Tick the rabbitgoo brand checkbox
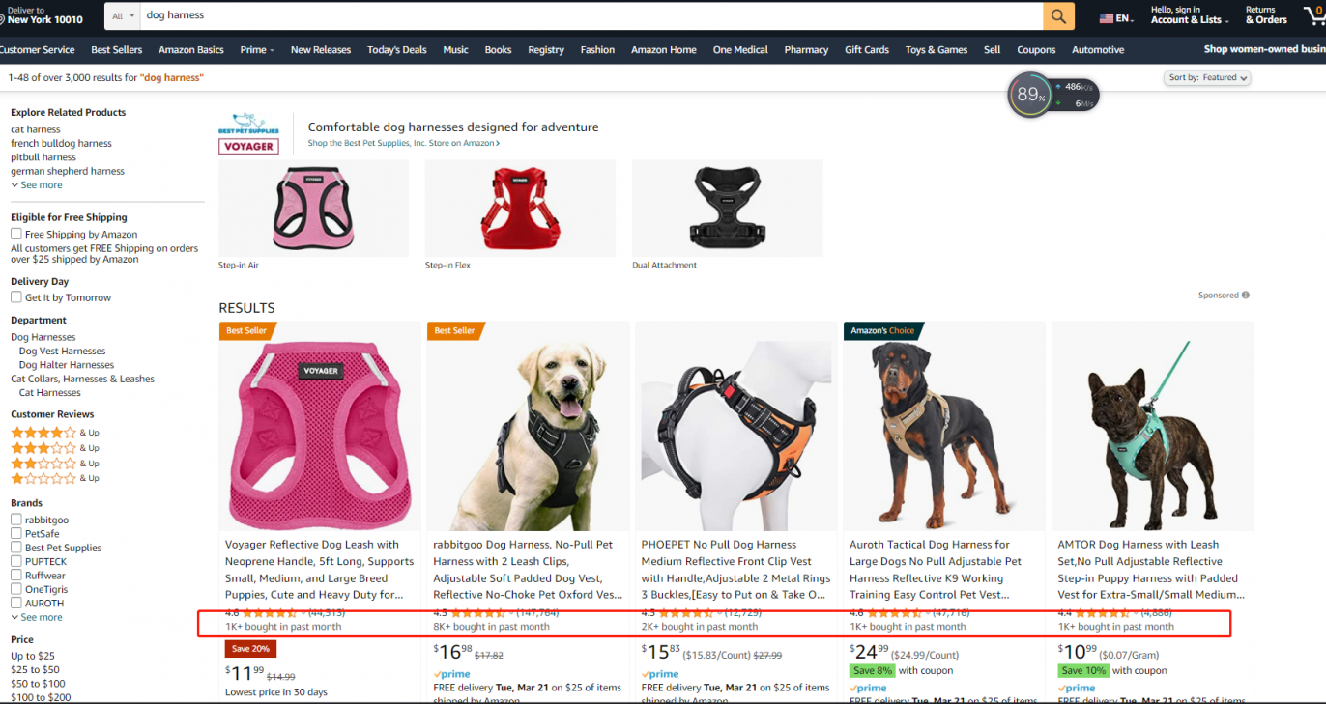Image resolution: width=1326 pixels, height=704 pixels. click(16, 520)
